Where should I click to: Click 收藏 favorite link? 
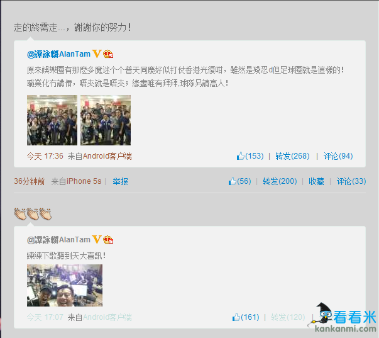coord(316,181)
